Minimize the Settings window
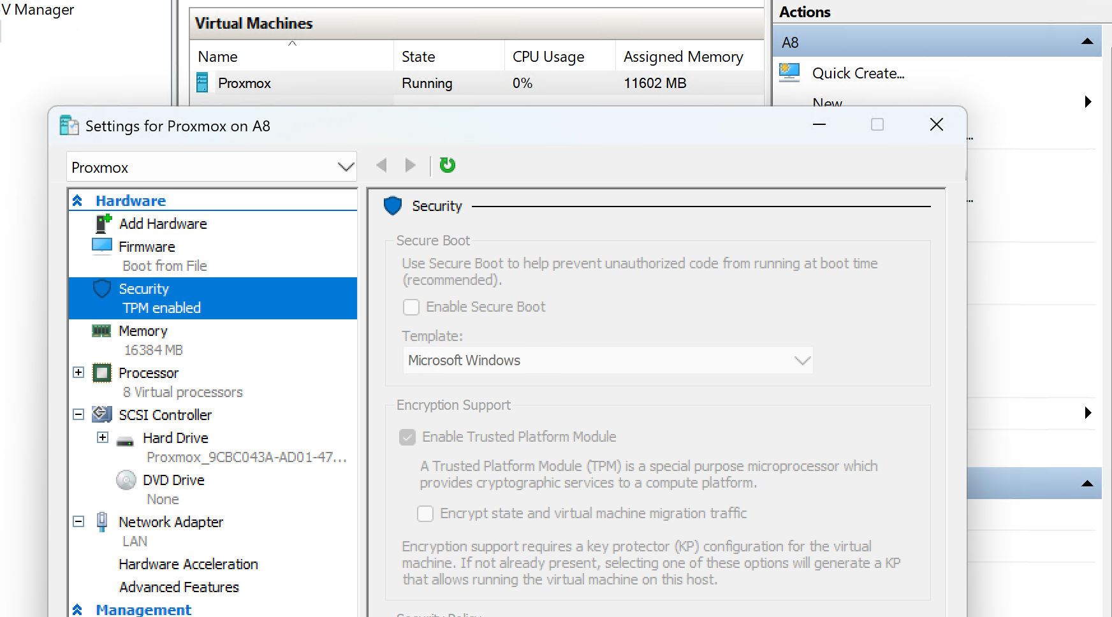The image size is (1112, 617). pyautogui.click(x=819, y=124)
